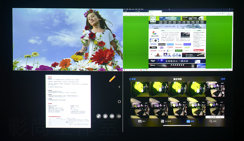Click the 3LCD logo on webpage
Screen dimensions: 244x141
[x=154, y=35]
